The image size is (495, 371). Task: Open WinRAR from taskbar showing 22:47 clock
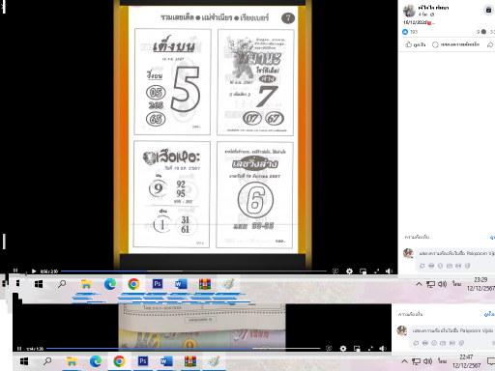(x=190, y=361)
